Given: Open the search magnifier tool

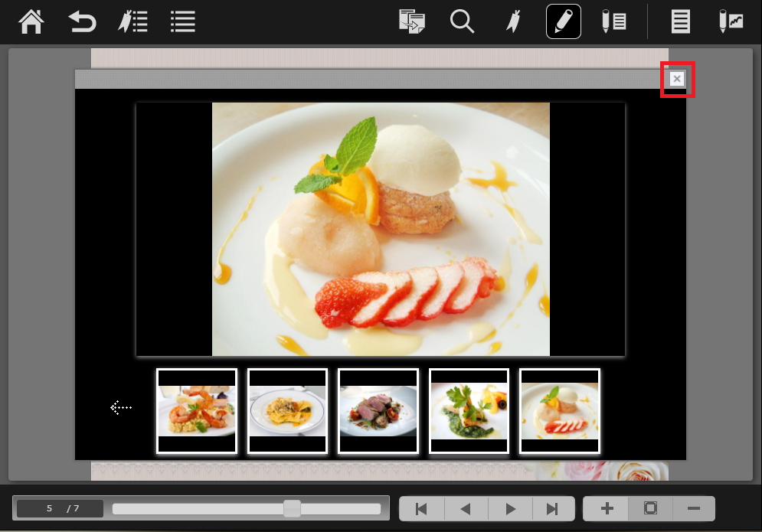Looking at the screenshot, I should (462, 21).
